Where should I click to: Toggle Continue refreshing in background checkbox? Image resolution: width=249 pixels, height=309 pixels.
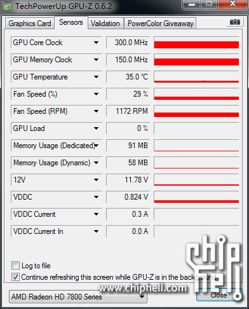(15, 277)
